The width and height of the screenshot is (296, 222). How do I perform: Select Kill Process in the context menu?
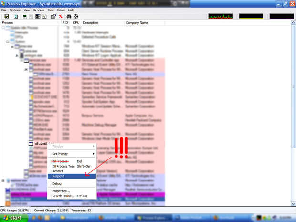pyautogui.click(x=72, y=161)
